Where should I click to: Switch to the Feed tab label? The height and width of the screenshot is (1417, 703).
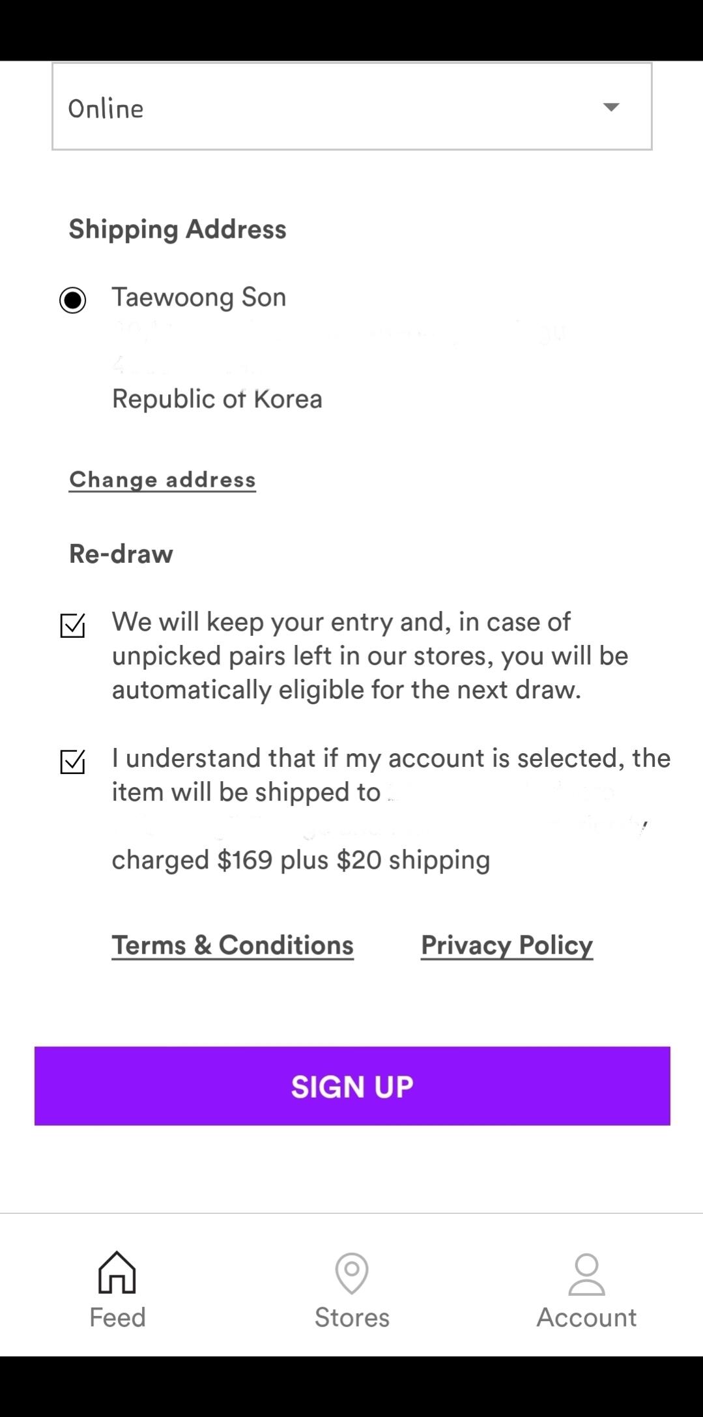[x=117, y=1317]
